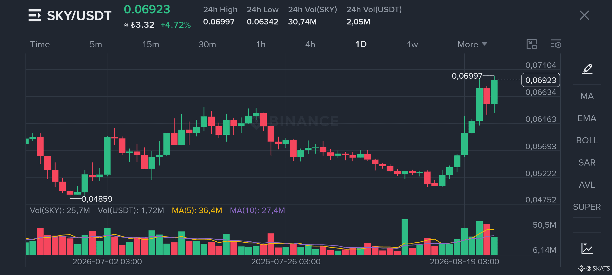Toggle the MA indicator

coord(587,96)
